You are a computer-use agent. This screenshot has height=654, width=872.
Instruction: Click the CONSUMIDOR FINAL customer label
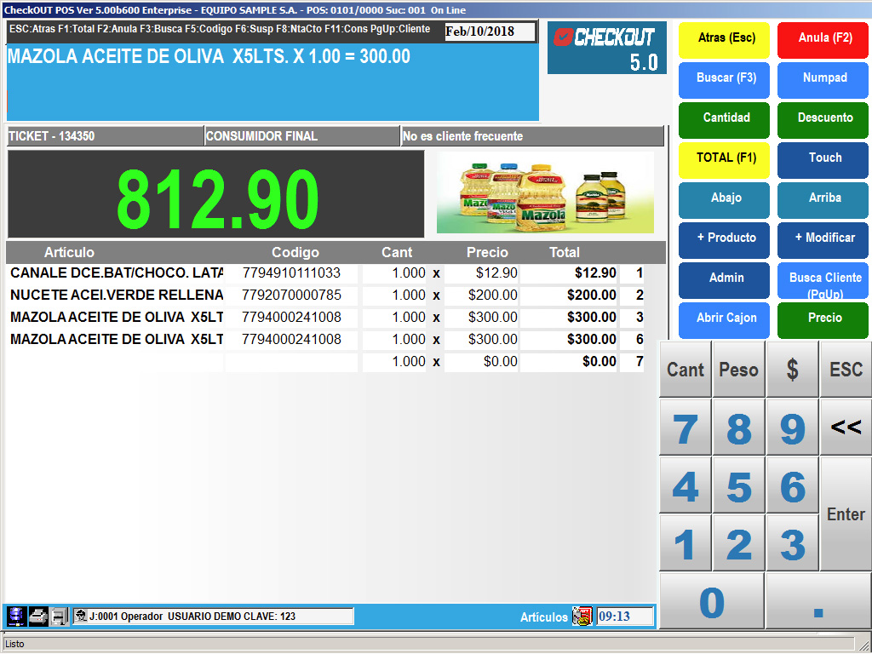pos(302,136)
